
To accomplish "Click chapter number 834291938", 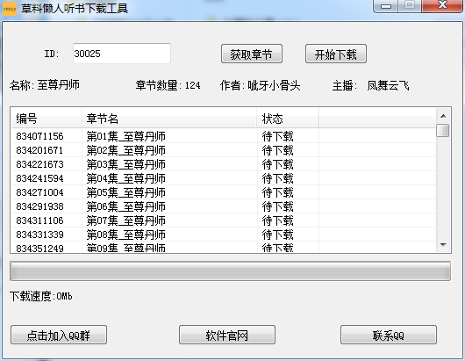I will point(39,206).
